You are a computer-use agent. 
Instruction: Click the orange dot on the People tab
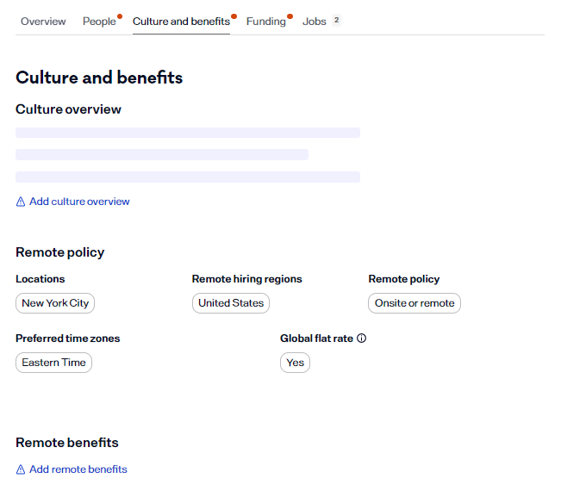[120, 16]
